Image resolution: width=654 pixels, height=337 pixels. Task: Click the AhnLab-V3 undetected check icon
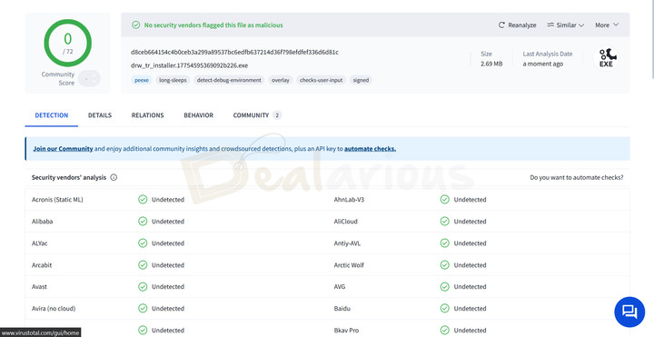coord(444,199)
